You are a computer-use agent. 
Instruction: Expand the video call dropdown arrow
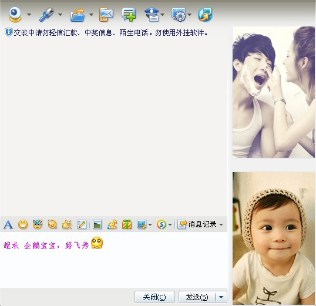click(29, 15)
